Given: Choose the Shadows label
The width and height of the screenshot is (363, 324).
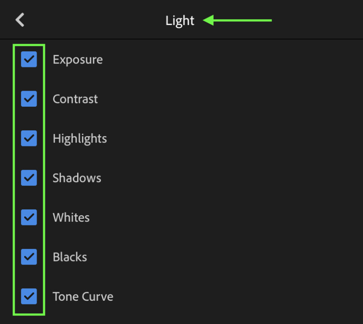Looking at the screenshot, I should (77, 178).
